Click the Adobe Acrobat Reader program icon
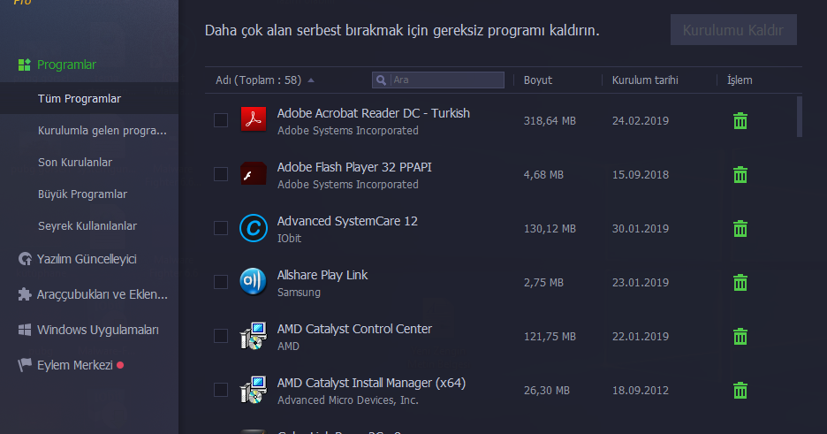 pyautogui.click(x=254, y=119)
